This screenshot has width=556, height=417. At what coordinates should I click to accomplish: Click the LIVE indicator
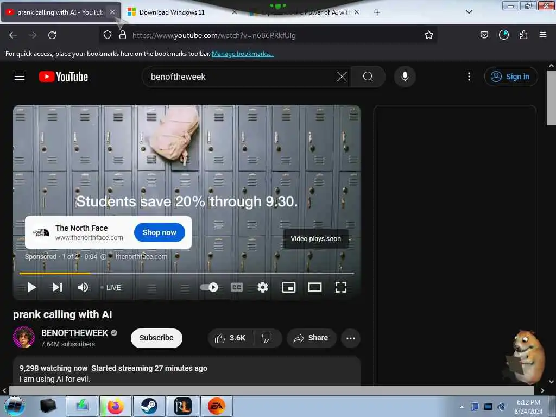click(x=111, y=287)
